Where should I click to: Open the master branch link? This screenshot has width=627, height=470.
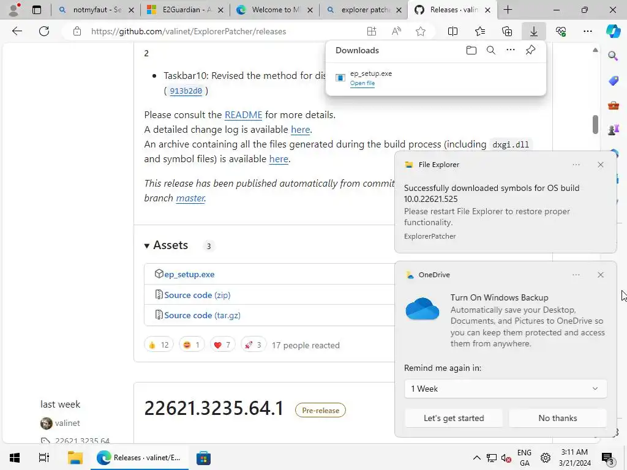pyautogui.click(x=190, y=198)
